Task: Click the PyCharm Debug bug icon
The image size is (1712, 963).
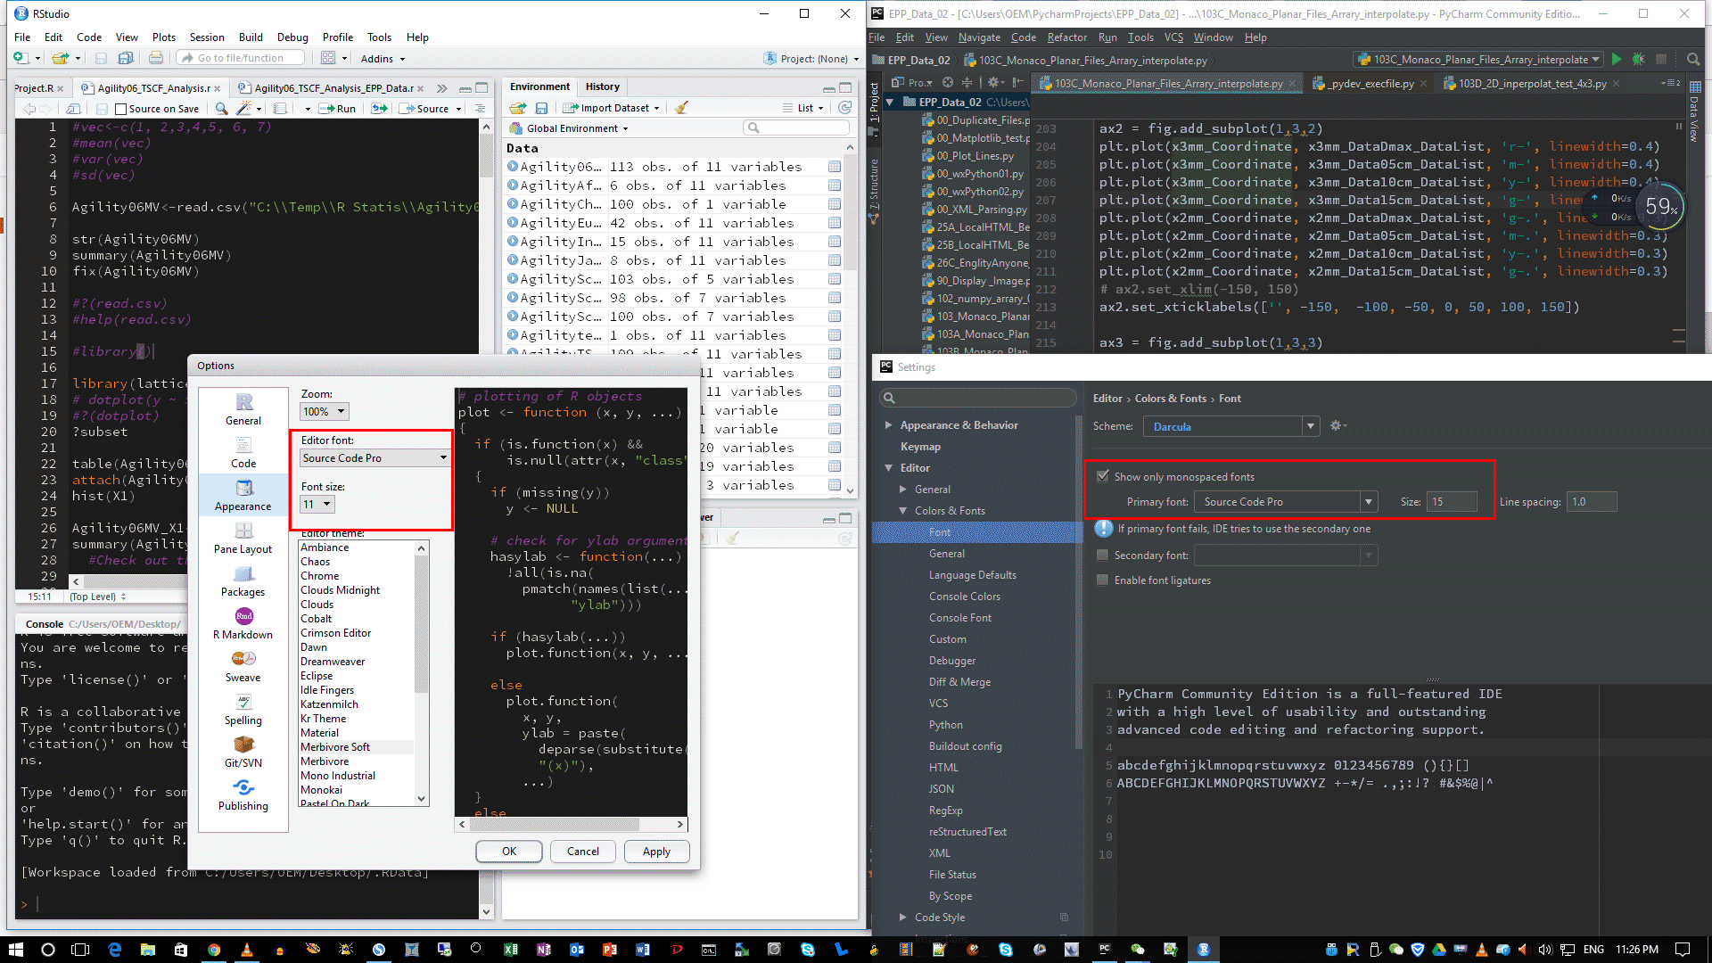Action: pyautogui.click(x=1638, y=60)
